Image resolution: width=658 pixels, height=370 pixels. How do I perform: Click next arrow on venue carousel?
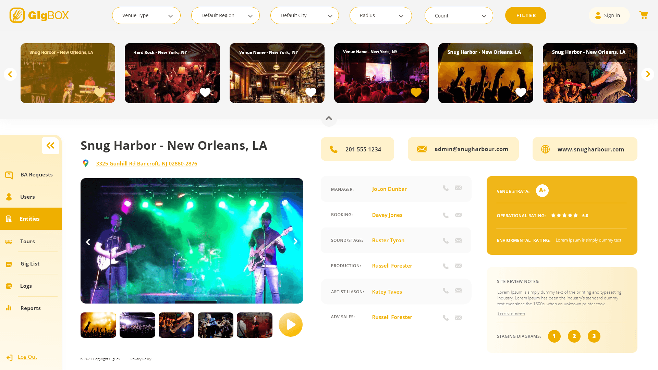[x=647, y=74]
